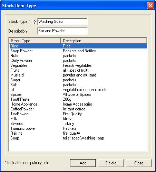The width and height of the screenshot is (156, 172).
Task: Click the Add button
Action: [x=83, y=163]
